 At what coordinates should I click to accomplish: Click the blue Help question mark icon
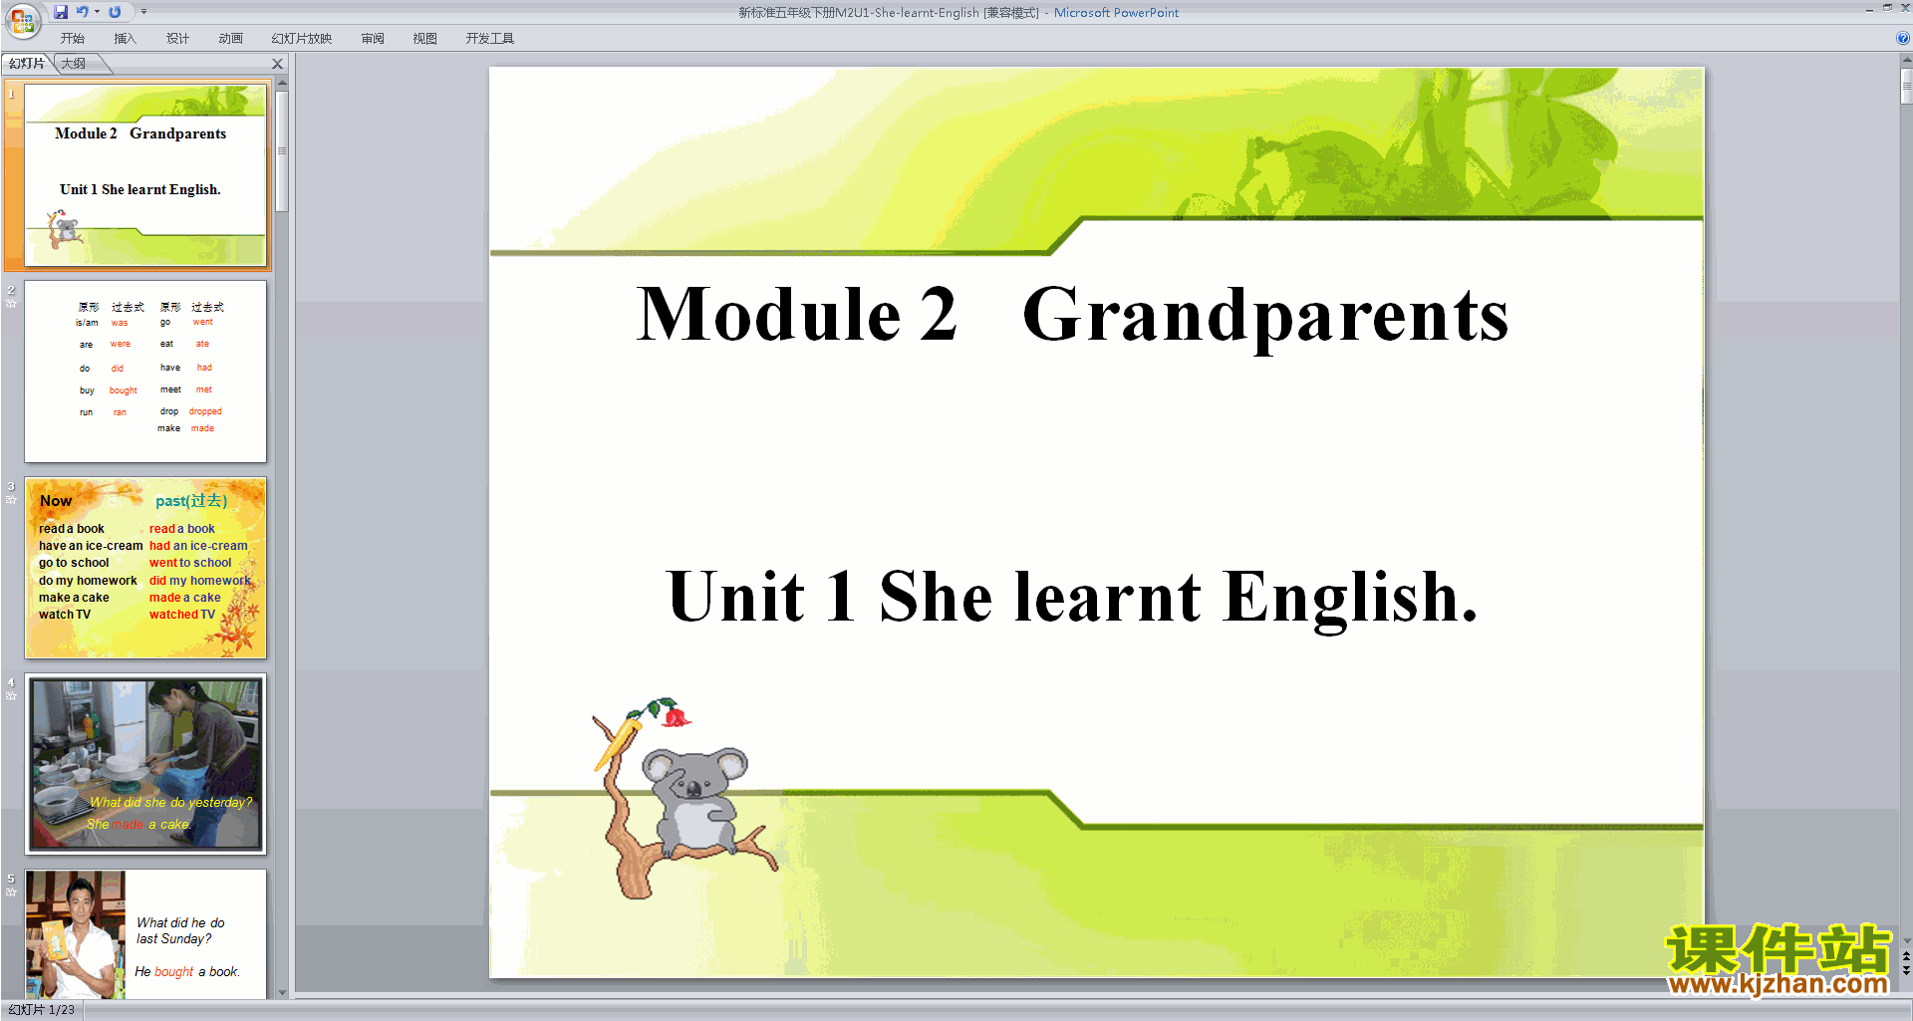click(x=1902, y=39)
